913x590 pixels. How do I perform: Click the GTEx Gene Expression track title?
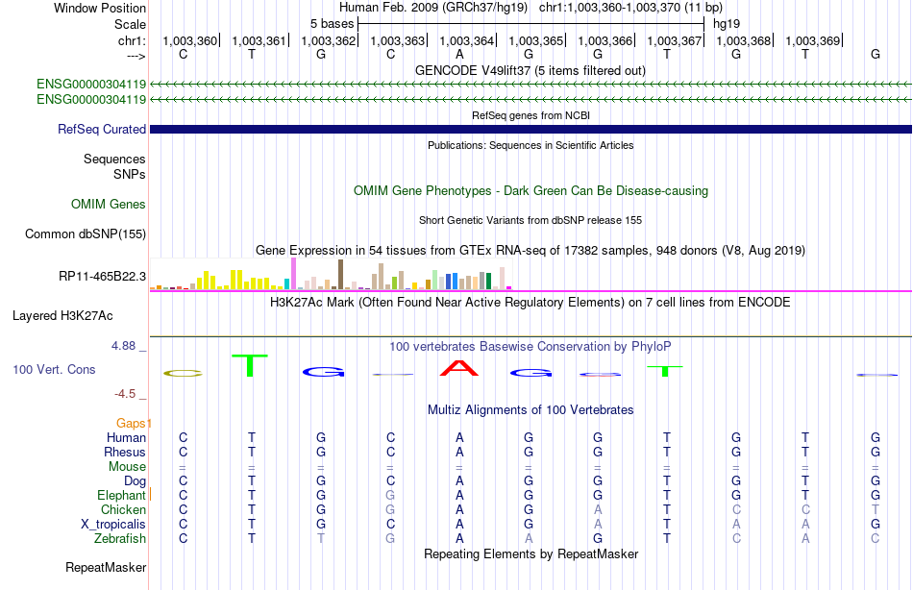coord(531,251)
